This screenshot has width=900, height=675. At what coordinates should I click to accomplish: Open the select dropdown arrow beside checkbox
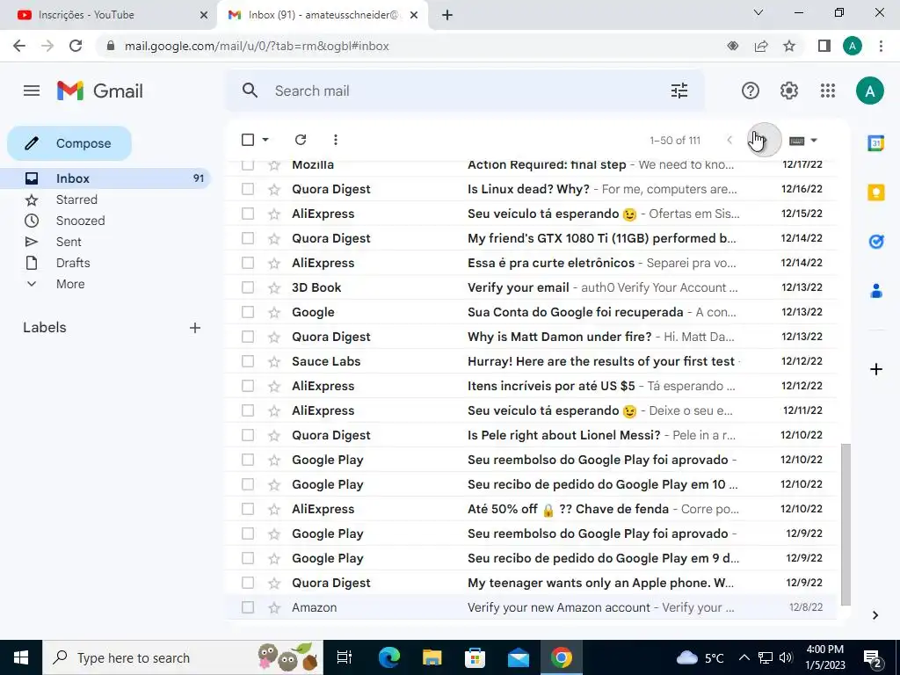265,140
